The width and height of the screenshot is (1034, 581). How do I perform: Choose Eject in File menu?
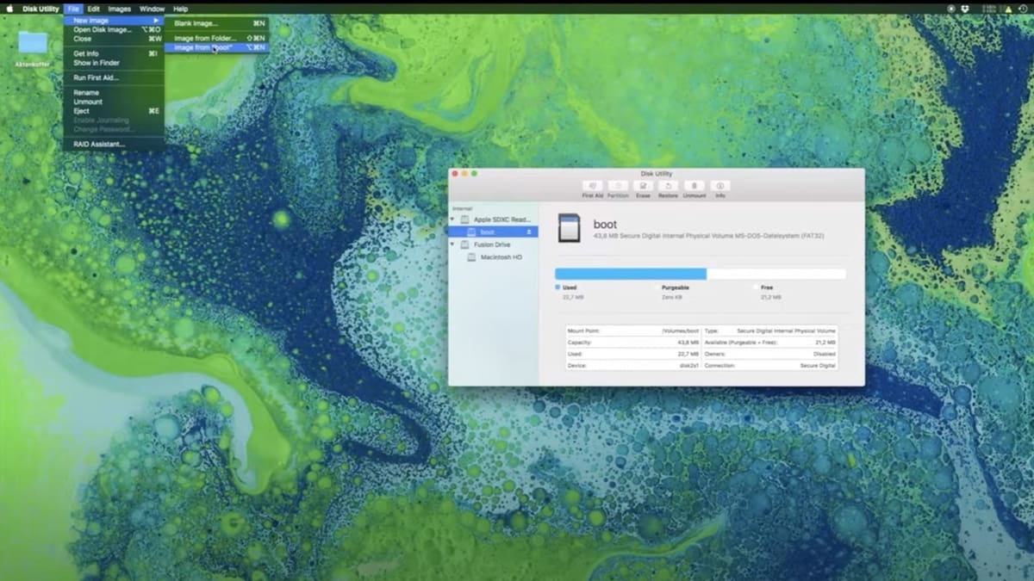tap(114, 111)
